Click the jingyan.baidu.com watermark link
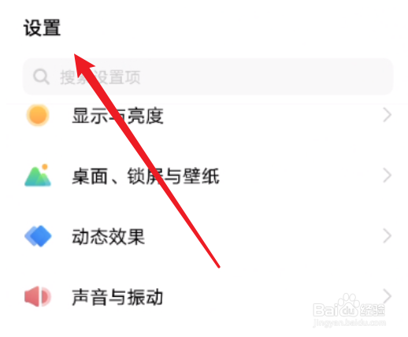 tap(349, 322)
